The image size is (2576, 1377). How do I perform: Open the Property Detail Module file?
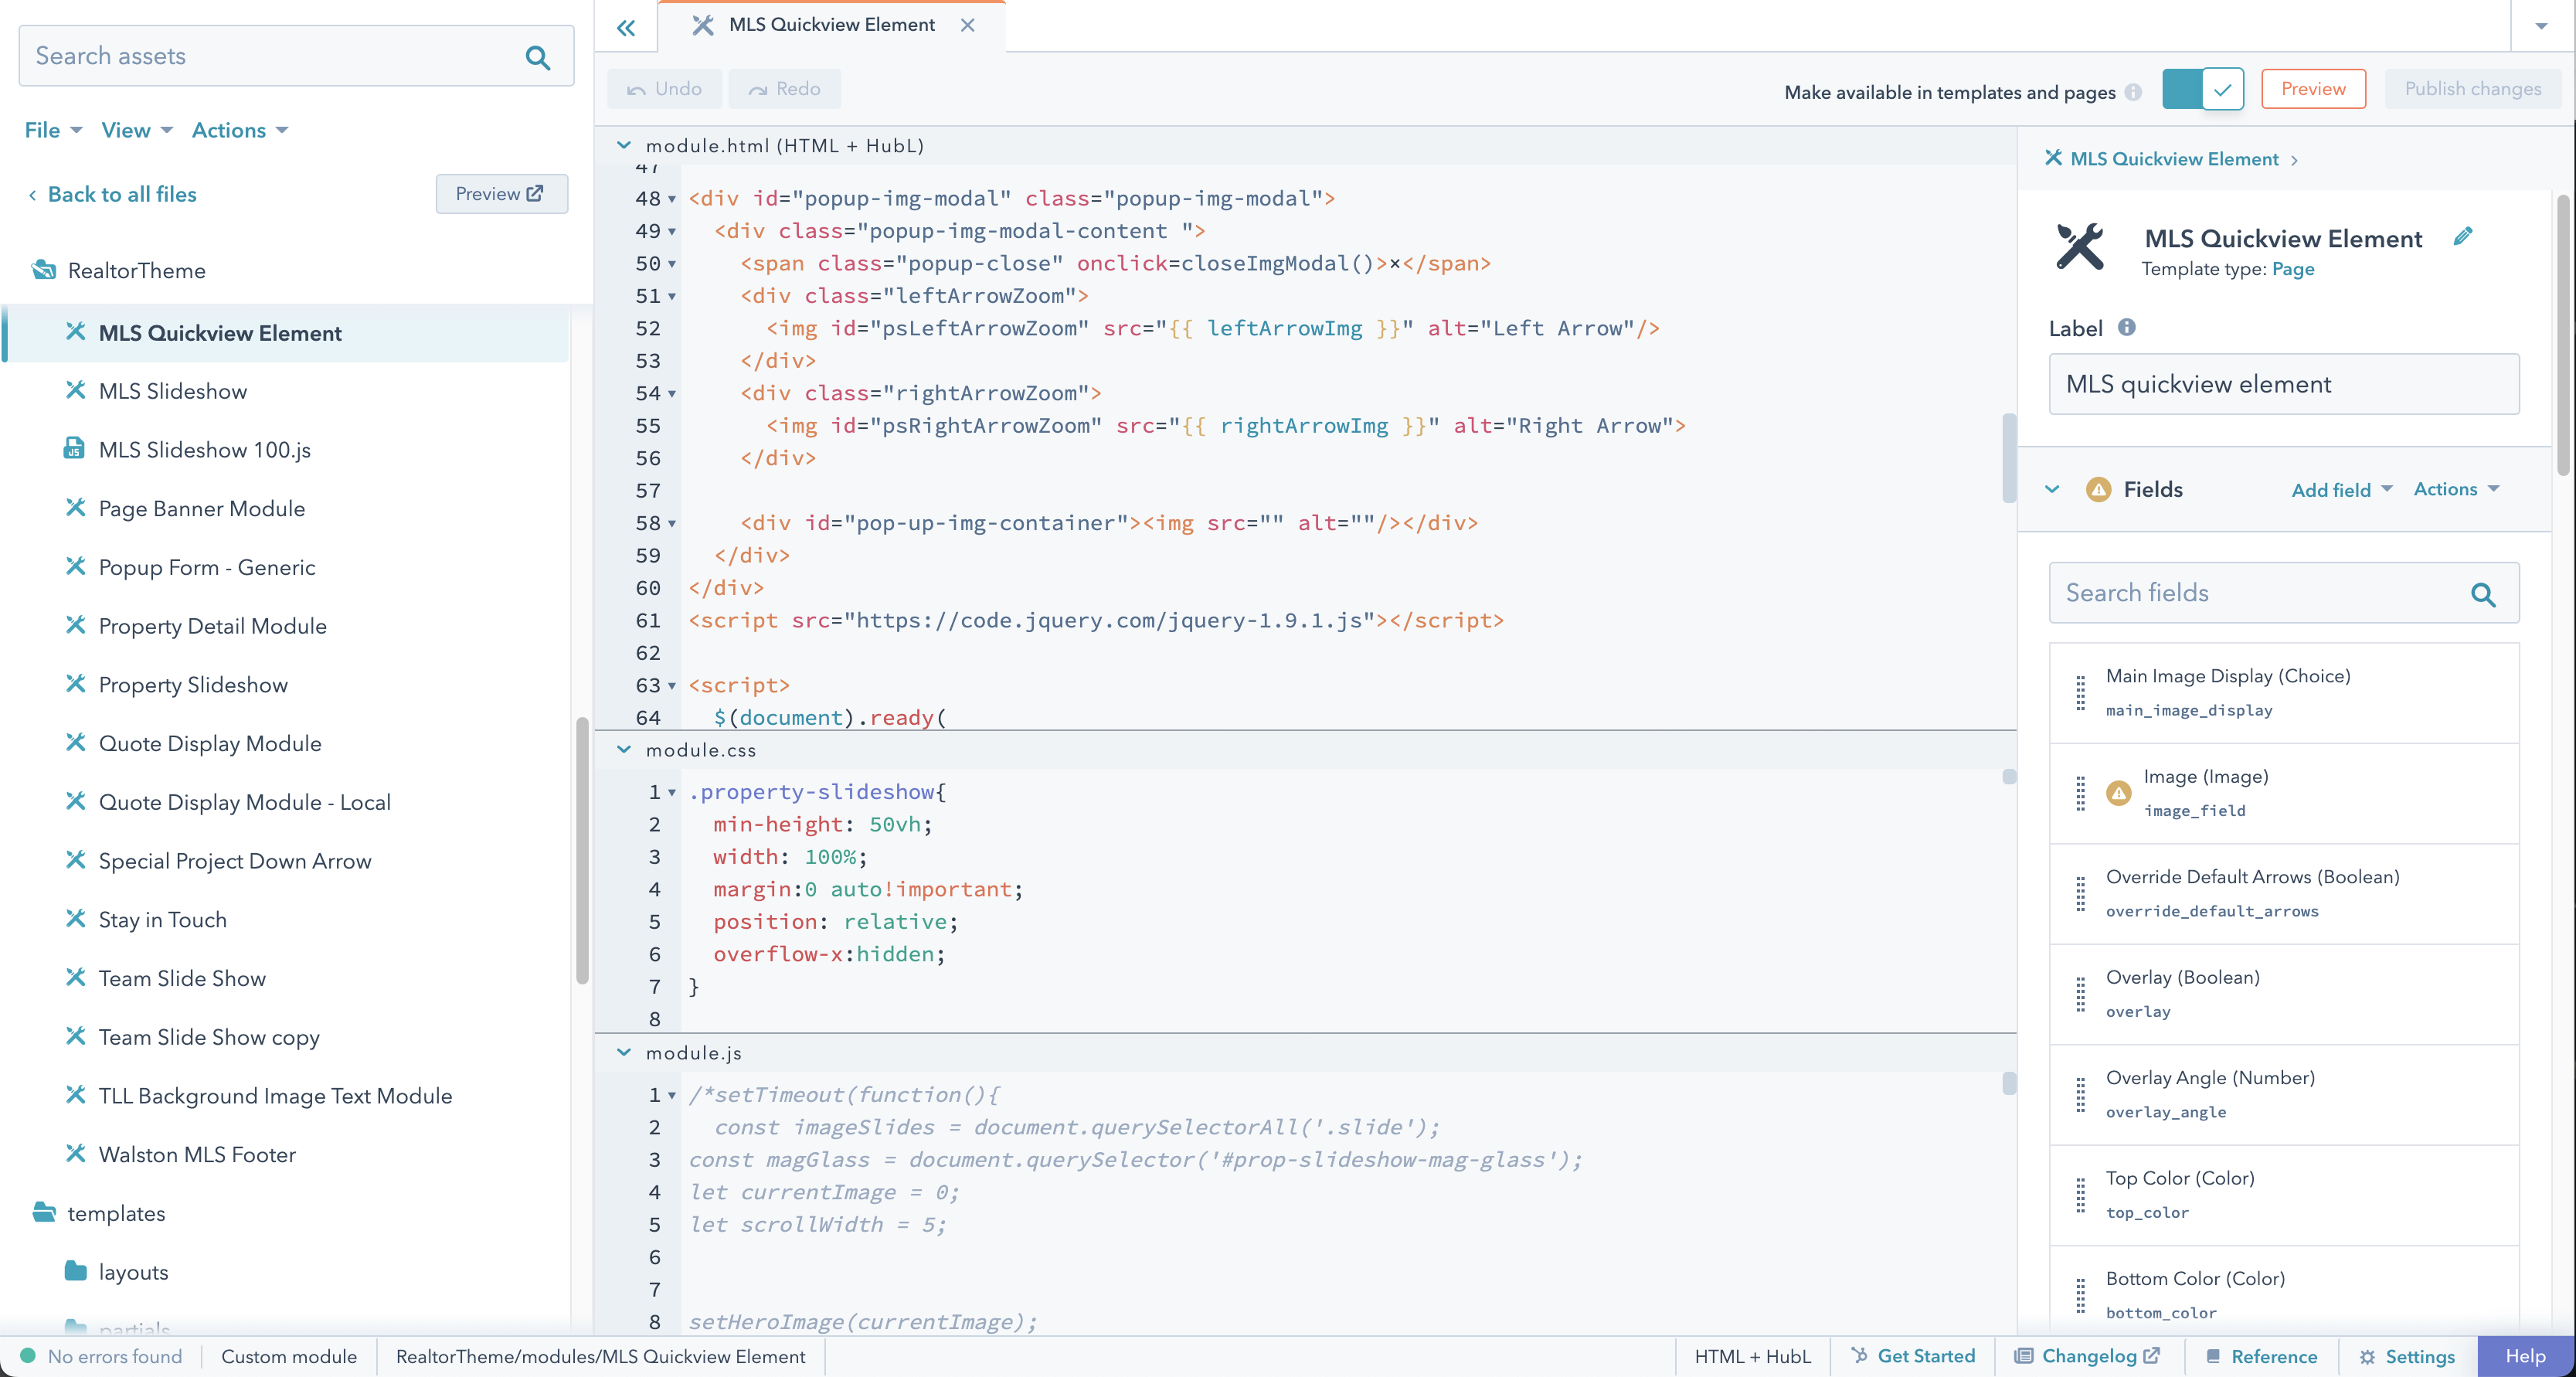pyautogui.click(x=212, y=626)
